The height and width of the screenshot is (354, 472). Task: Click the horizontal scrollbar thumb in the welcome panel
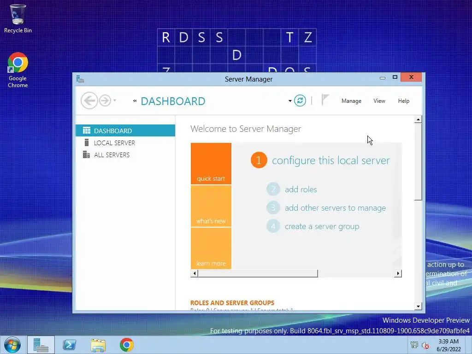[x=258, y=273]
